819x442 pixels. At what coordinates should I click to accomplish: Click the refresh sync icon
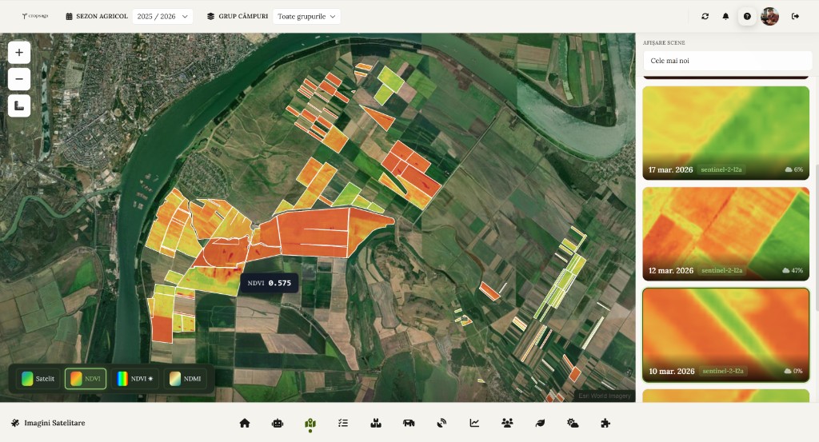pos(705,16)
